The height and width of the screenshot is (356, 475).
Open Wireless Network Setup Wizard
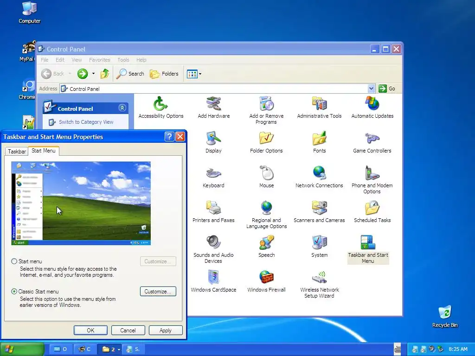[x=319, y=284]
